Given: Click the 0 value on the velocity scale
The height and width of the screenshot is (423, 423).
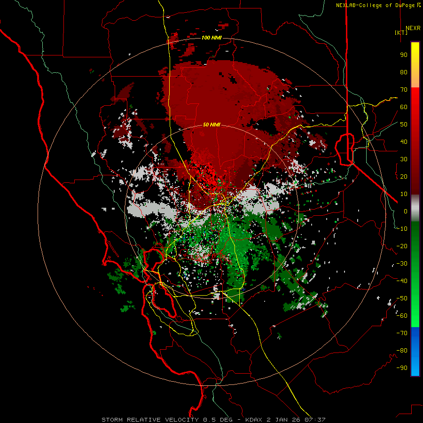Looking at the screenshot, I should coord(406,211).
